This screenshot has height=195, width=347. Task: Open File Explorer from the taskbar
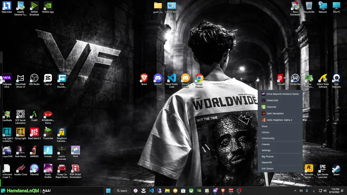[x=167, y=191]
